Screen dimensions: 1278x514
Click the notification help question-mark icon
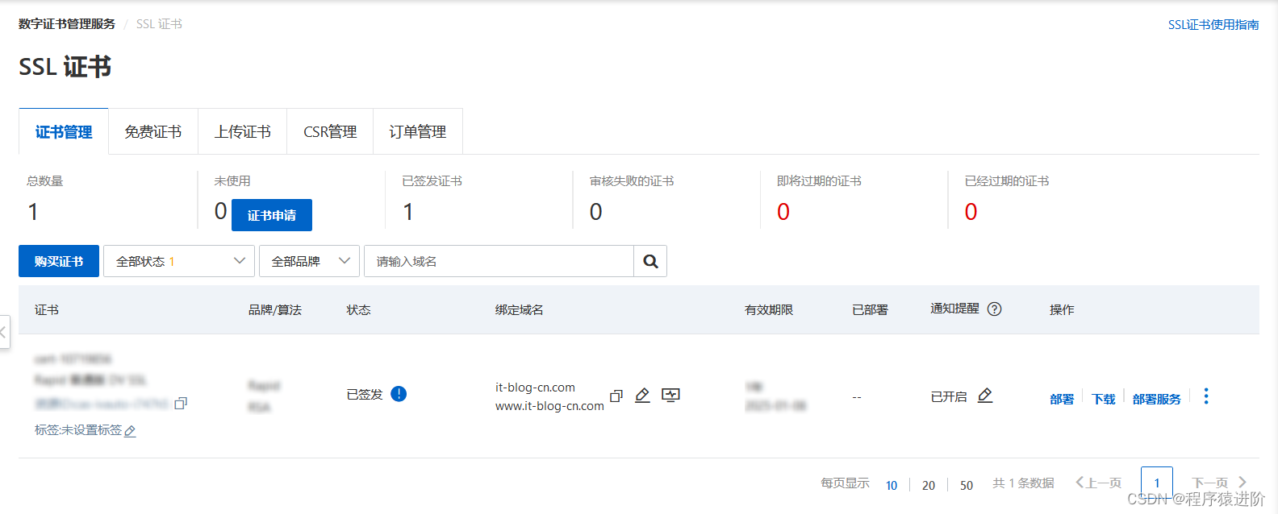click(994, 309)
